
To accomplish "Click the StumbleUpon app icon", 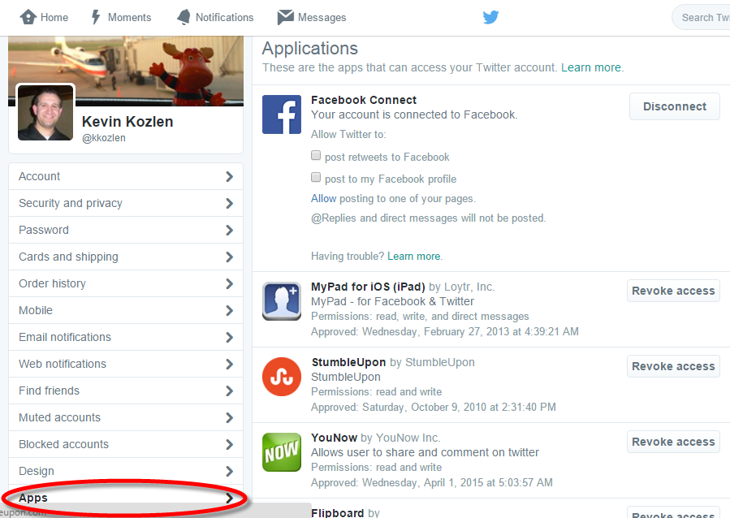I will coord(282,377).
